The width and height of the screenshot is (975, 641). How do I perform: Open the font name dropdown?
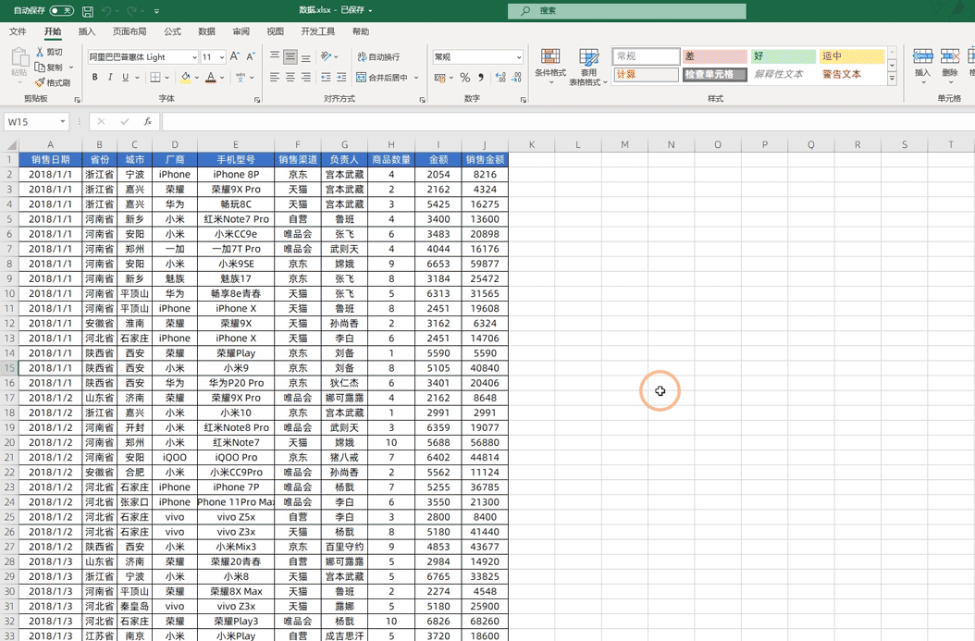click(x=194, y=56)
